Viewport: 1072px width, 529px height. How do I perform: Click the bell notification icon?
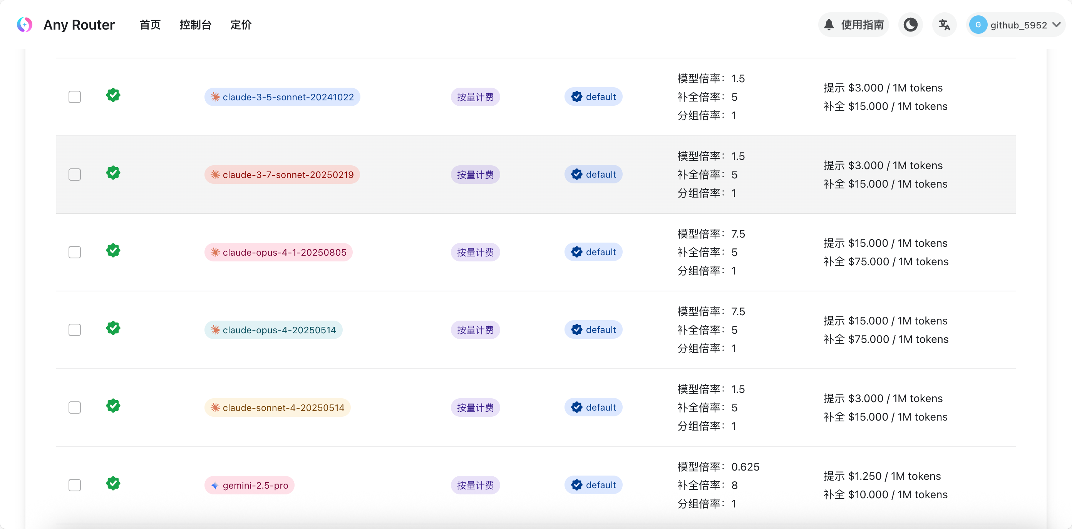(x=829, y=25)
